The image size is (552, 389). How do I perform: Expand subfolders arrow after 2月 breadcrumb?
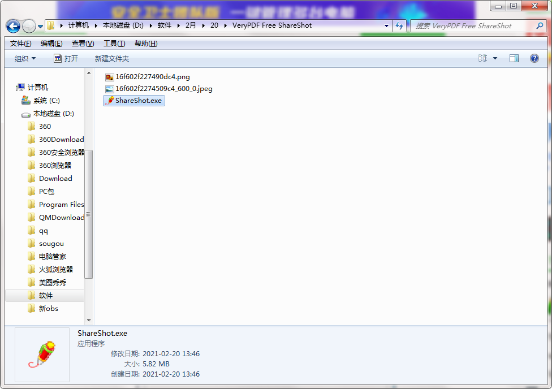[203, 25]
